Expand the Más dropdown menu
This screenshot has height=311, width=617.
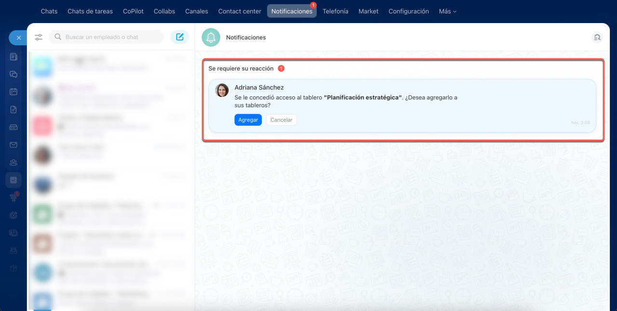[x=447, y=11]
